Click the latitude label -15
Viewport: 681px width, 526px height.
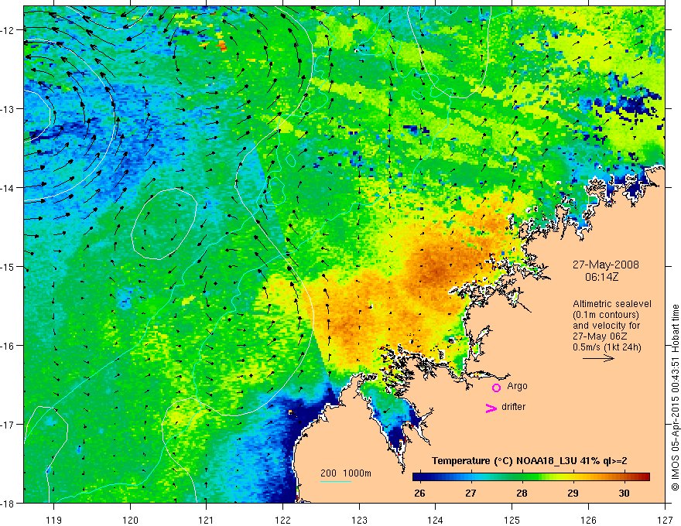pyautogui.click(x=8, y=267)
